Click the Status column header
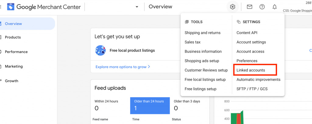Screen dimensions: 312x124 click(x=176, y=119)
